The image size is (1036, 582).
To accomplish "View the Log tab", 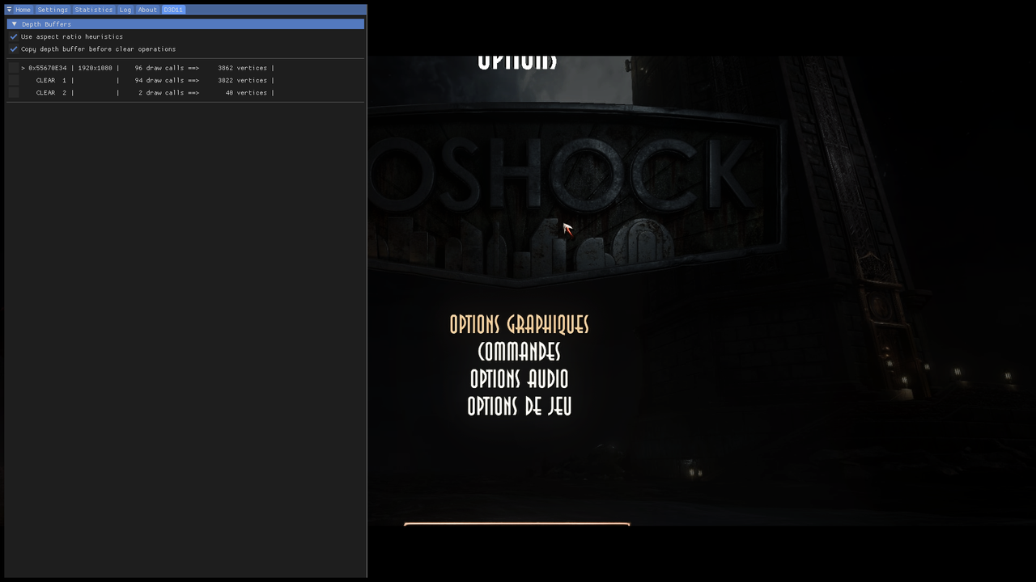I will [x=125, y=9].
